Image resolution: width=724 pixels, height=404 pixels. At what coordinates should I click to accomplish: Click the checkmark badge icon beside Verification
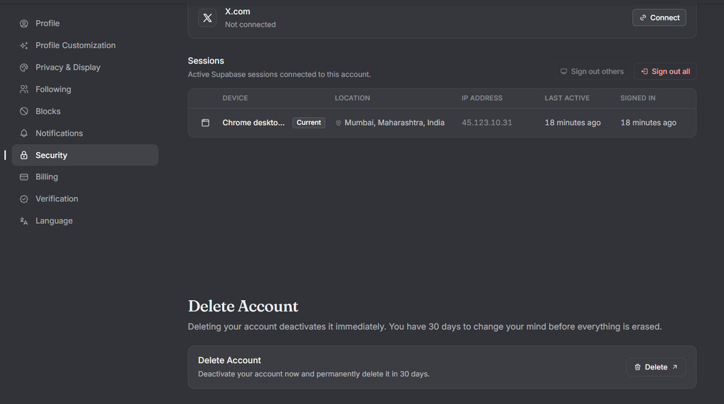24,199
